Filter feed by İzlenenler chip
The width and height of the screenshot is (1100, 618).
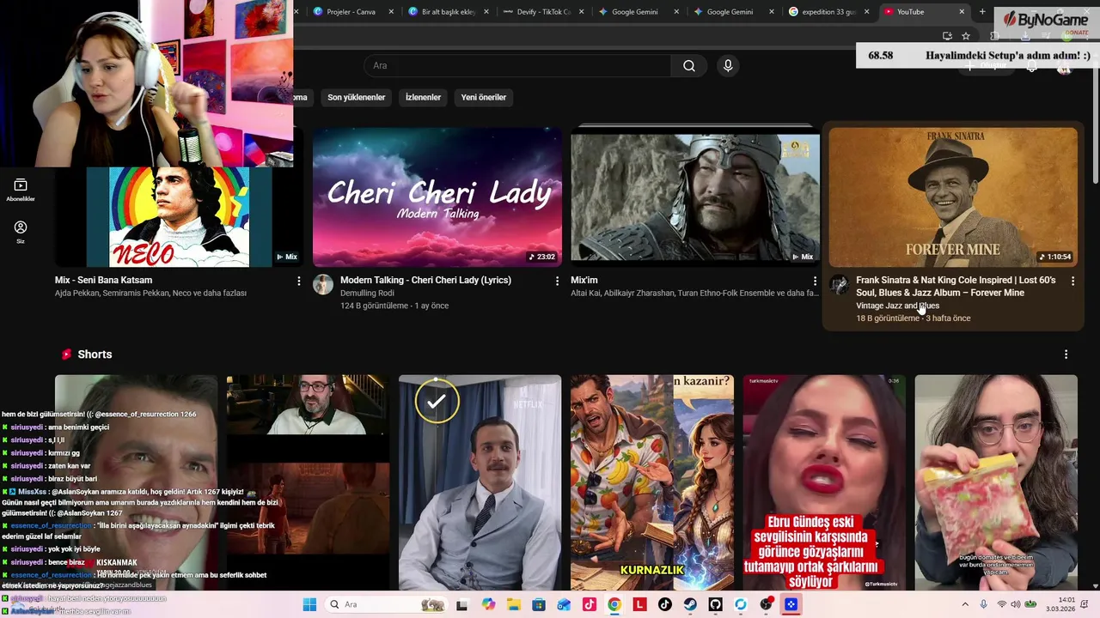tap(423, 98)
